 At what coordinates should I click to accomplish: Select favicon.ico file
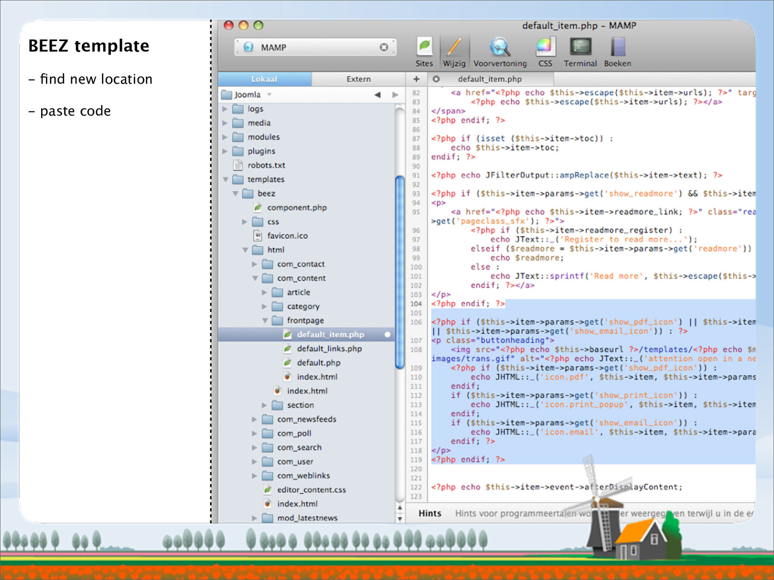click(x=287, y=236)
